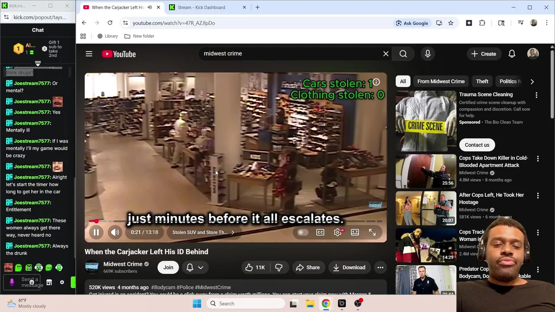
Task: Open options for 'After Cops Left' video
Action: [538, 196]
